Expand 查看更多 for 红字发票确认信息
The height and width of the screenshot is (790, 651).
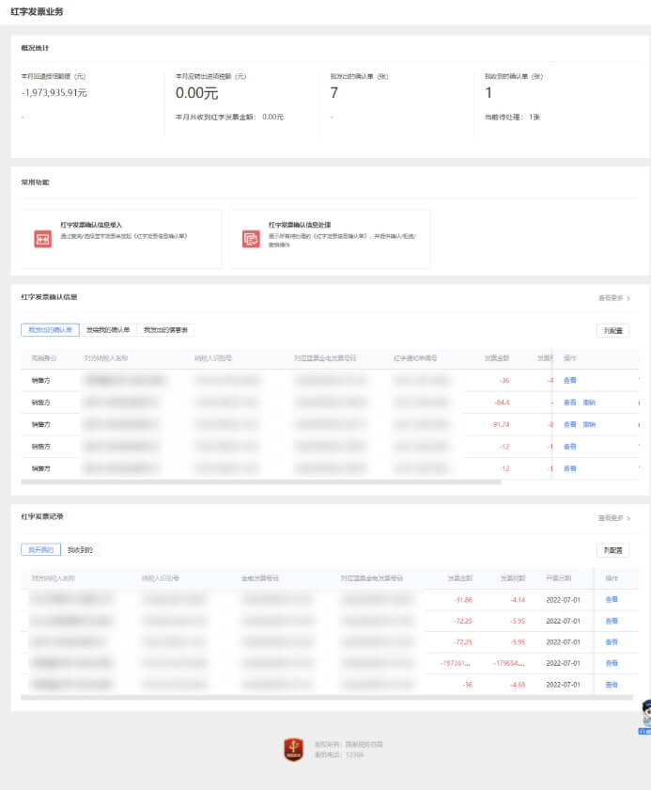613,298
